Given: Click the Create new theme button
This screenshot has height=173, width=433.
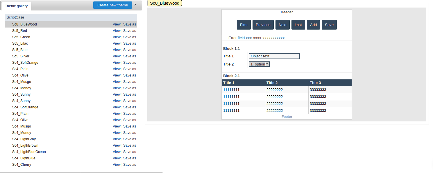Looking at the screenshot, I should pyautogui.click(x=112, y=5).
